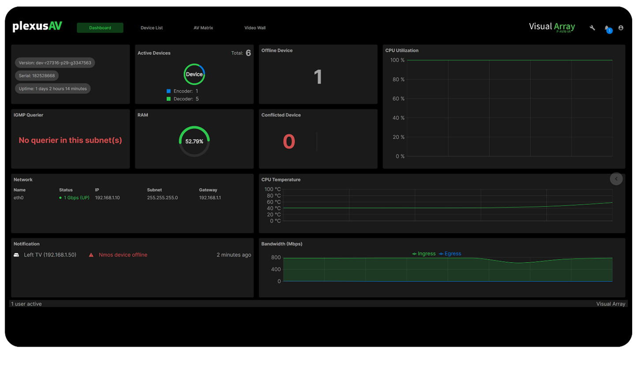The width and height of the screenshot is (637, 367).
Task: Toggle the Ingress legend series
Action: tap(423, 253)
